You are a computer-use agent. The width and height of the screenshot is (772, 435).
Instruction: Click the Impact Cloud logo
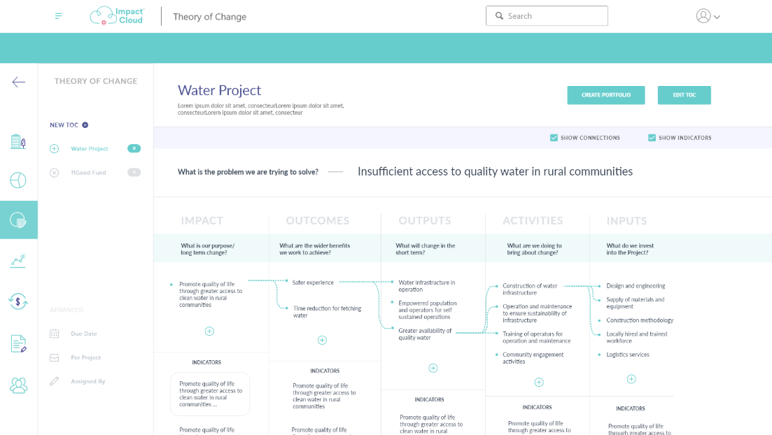(118, 16)
